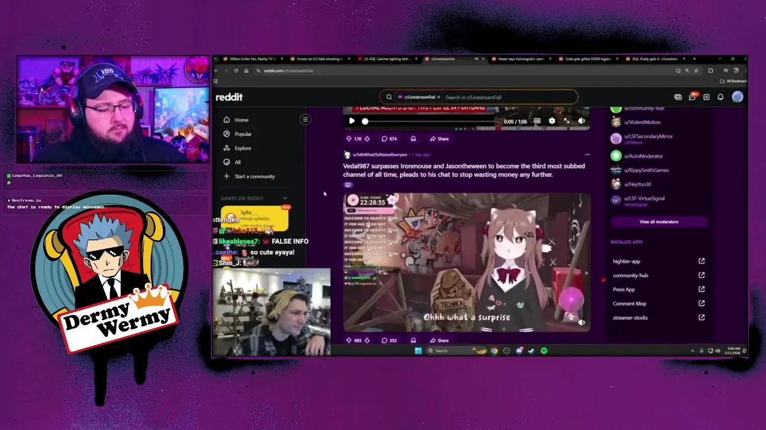Click Create post plus icon
766x430 pixels.
(706, 97)
